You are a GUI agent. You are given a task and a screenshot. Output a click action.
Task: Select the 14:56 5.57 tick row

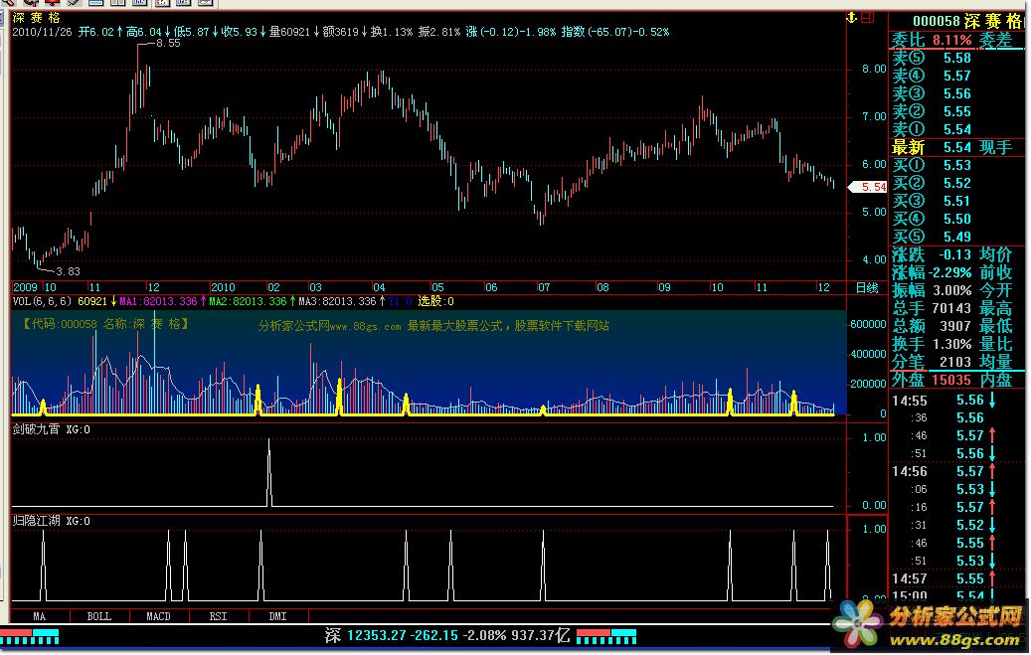tap(945, 471)
